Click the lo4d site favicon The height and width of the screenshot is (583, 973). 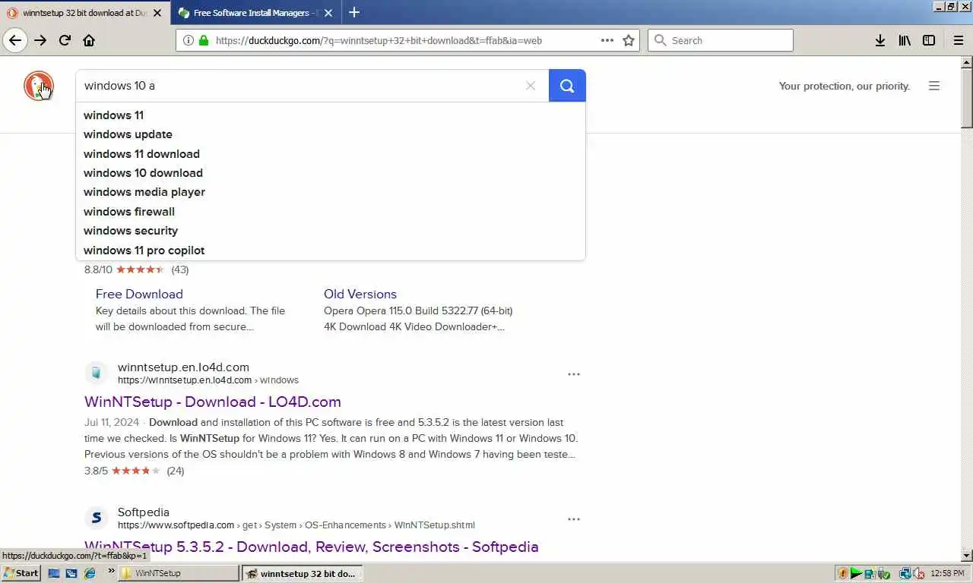click(96, 373)
